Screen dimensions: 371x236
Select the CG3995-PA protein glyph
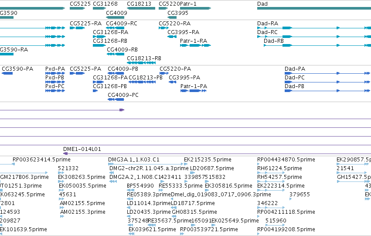coord(173,82)
